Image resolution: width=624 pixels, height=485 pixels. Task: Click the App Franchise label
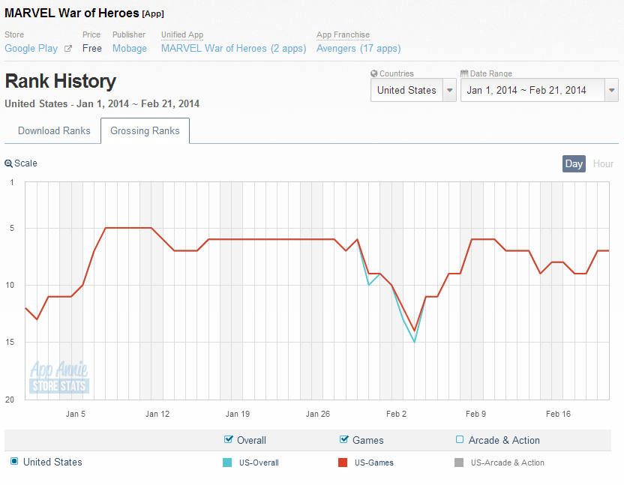[x=343, y=34]
